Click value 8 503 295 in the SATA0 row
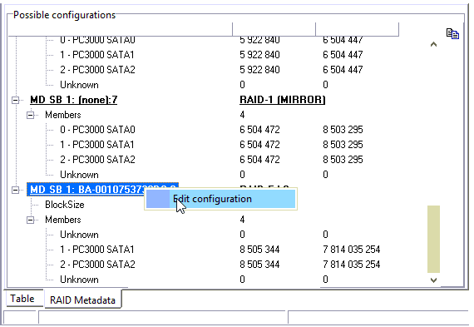Image resolution: width=474 pixels, height=327 pixels. pos(343,130)
